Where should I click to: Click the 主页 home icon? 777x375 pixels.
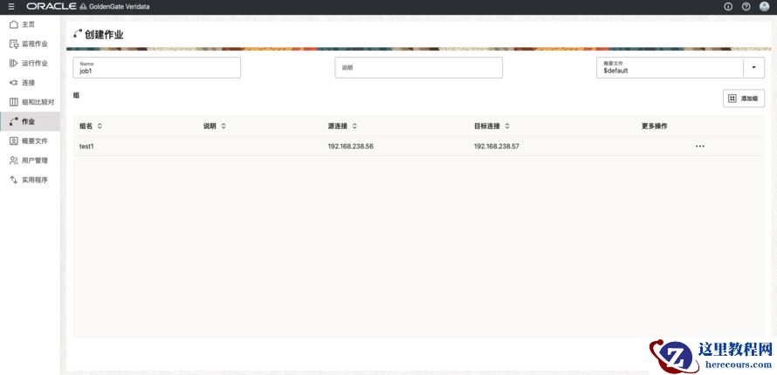coord(14,24)
